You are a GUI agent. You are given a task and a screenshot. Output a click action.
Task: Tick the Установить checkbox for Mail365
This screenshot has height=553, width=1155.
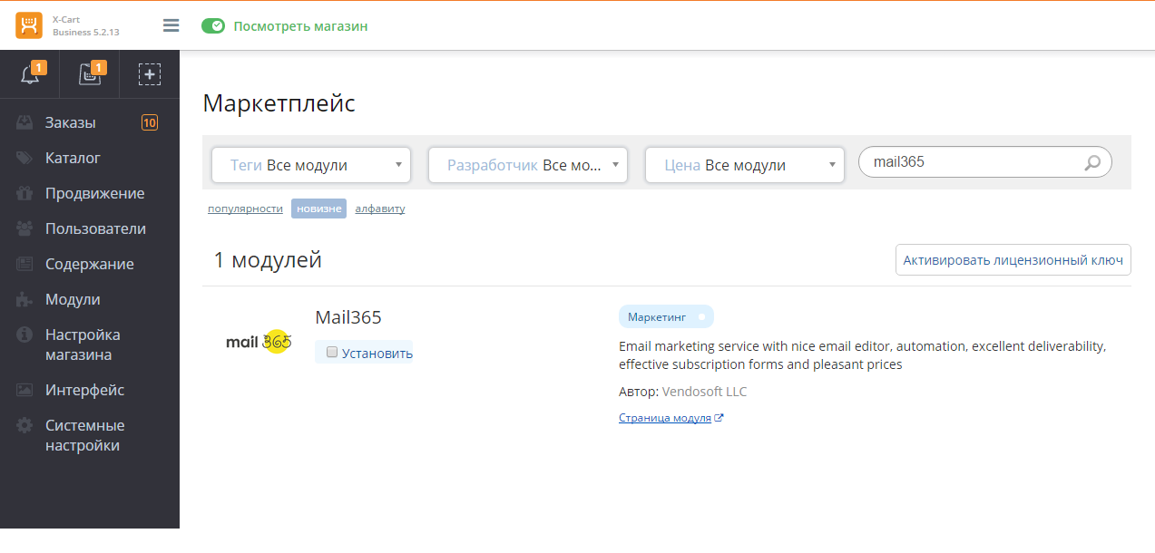pos(332,352)
